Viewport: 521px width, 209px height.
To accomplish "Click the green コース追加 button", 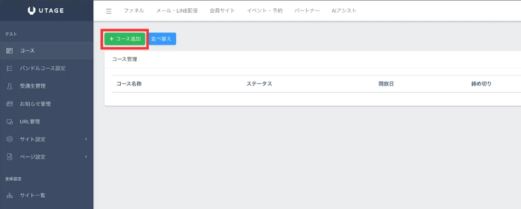I will (x=125, y=39).
